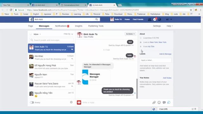Open Xuân Tú profile in header

116,19
